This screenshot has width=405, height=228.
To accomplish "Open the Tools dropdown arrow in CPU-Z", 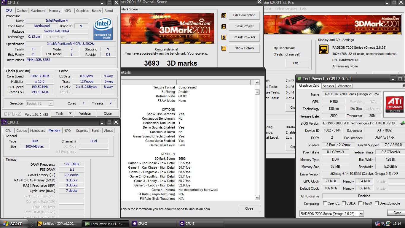I will pos(70,113).
